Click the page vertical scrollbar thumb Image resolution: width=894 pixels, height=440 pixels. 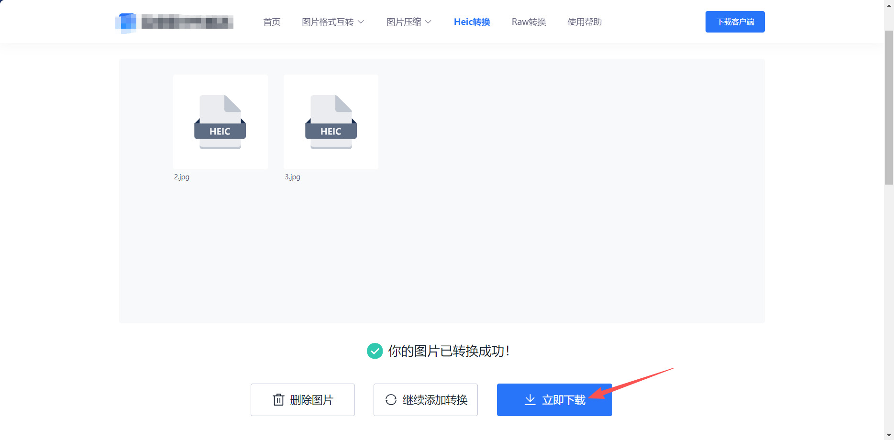pos(889,108)
